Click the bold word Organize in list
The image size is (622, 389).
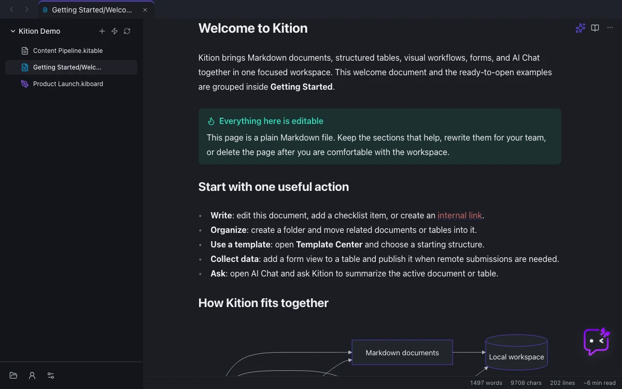[229, 230]
